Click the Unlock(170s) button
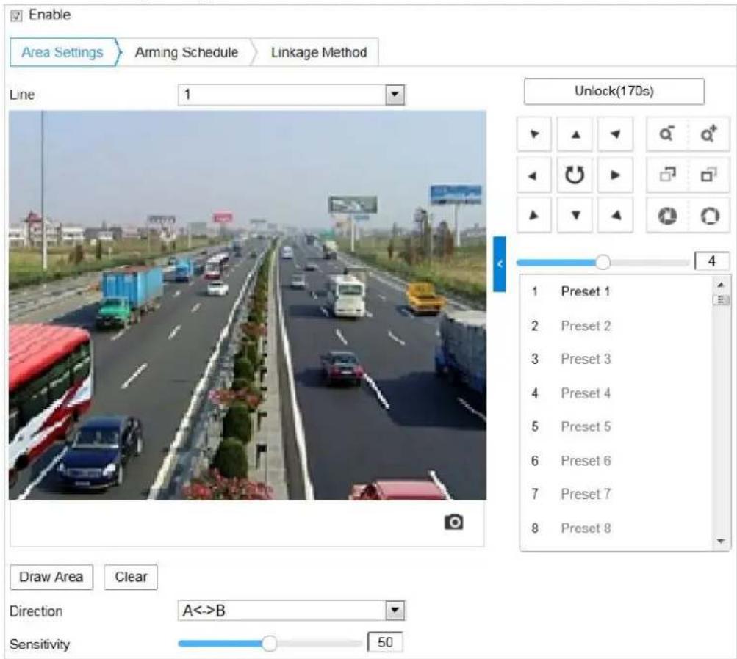 (x=614, y=91)
